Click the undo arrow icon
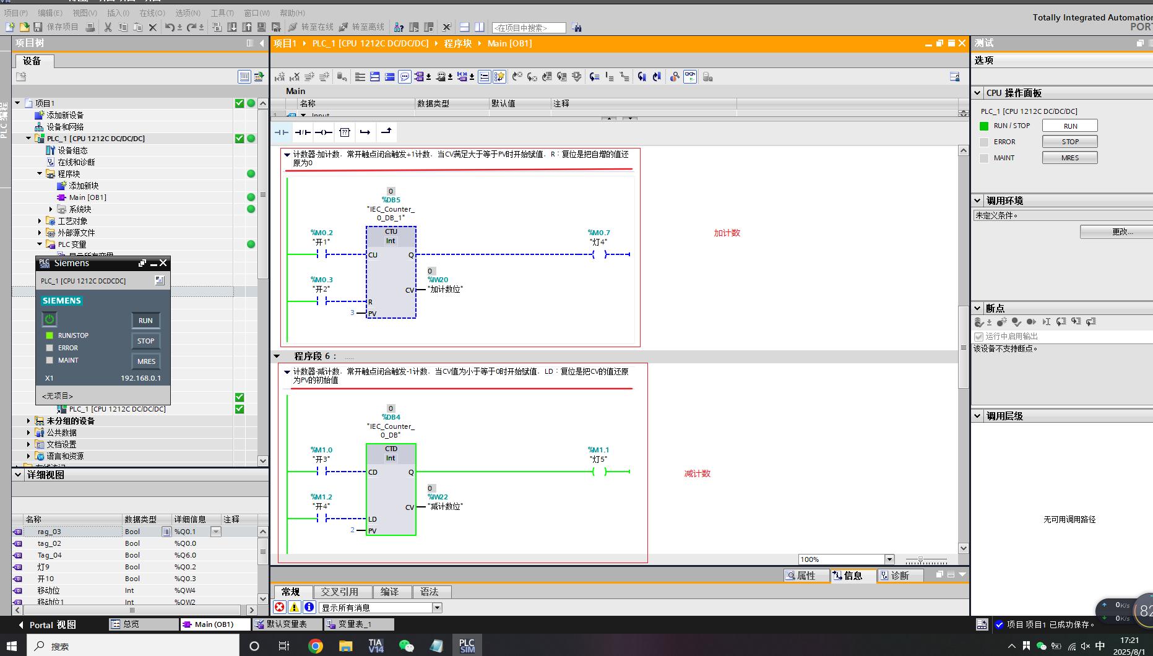This screenshot has width=1153, height=656. pos(169,27)
